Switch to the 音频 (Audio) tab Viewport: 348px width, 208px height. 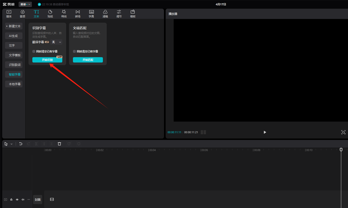pos(23,14)
